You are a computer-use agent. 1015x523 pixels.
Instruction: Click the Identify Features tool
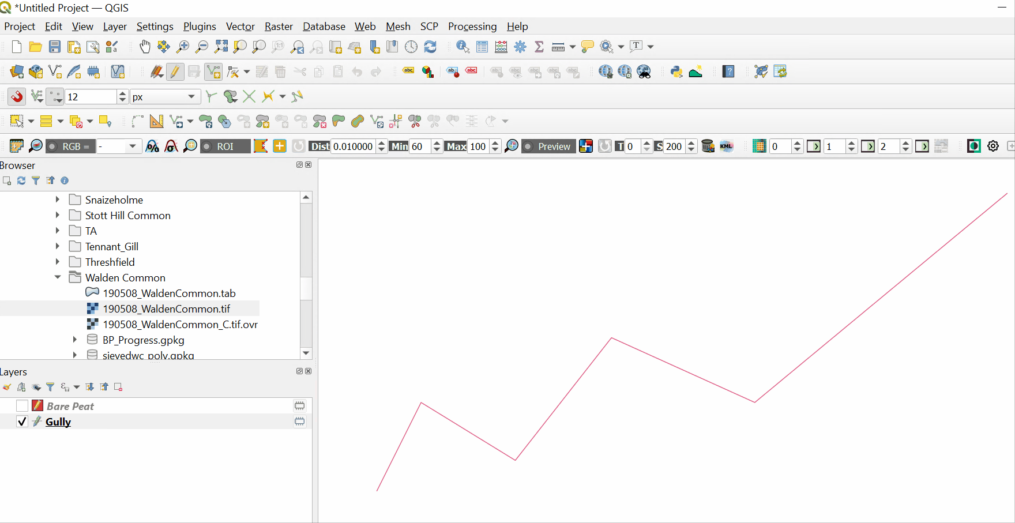(463, 47)
